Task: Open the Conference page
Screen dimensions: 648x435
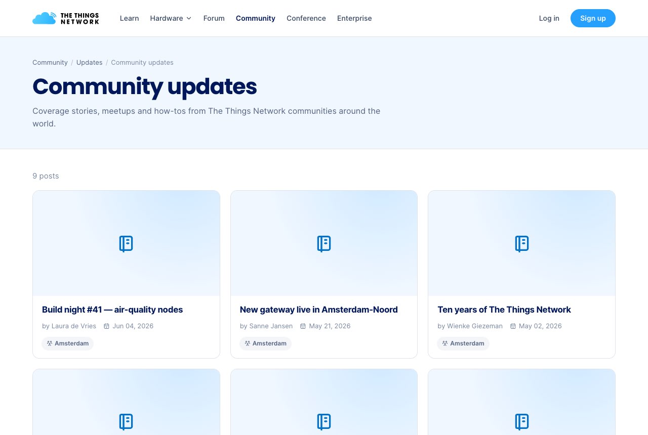Action: [306, 18]
